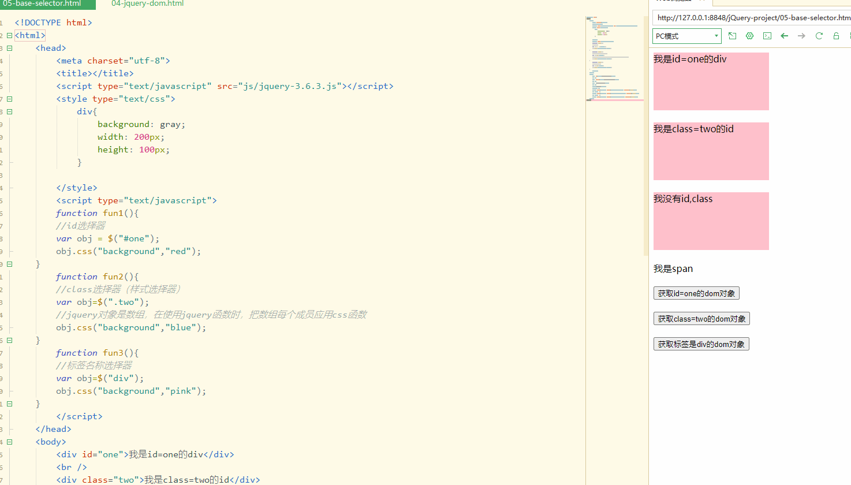Collapse the <style> block fold marker
This screenshot has width=851, height=485.
(9, 99)
